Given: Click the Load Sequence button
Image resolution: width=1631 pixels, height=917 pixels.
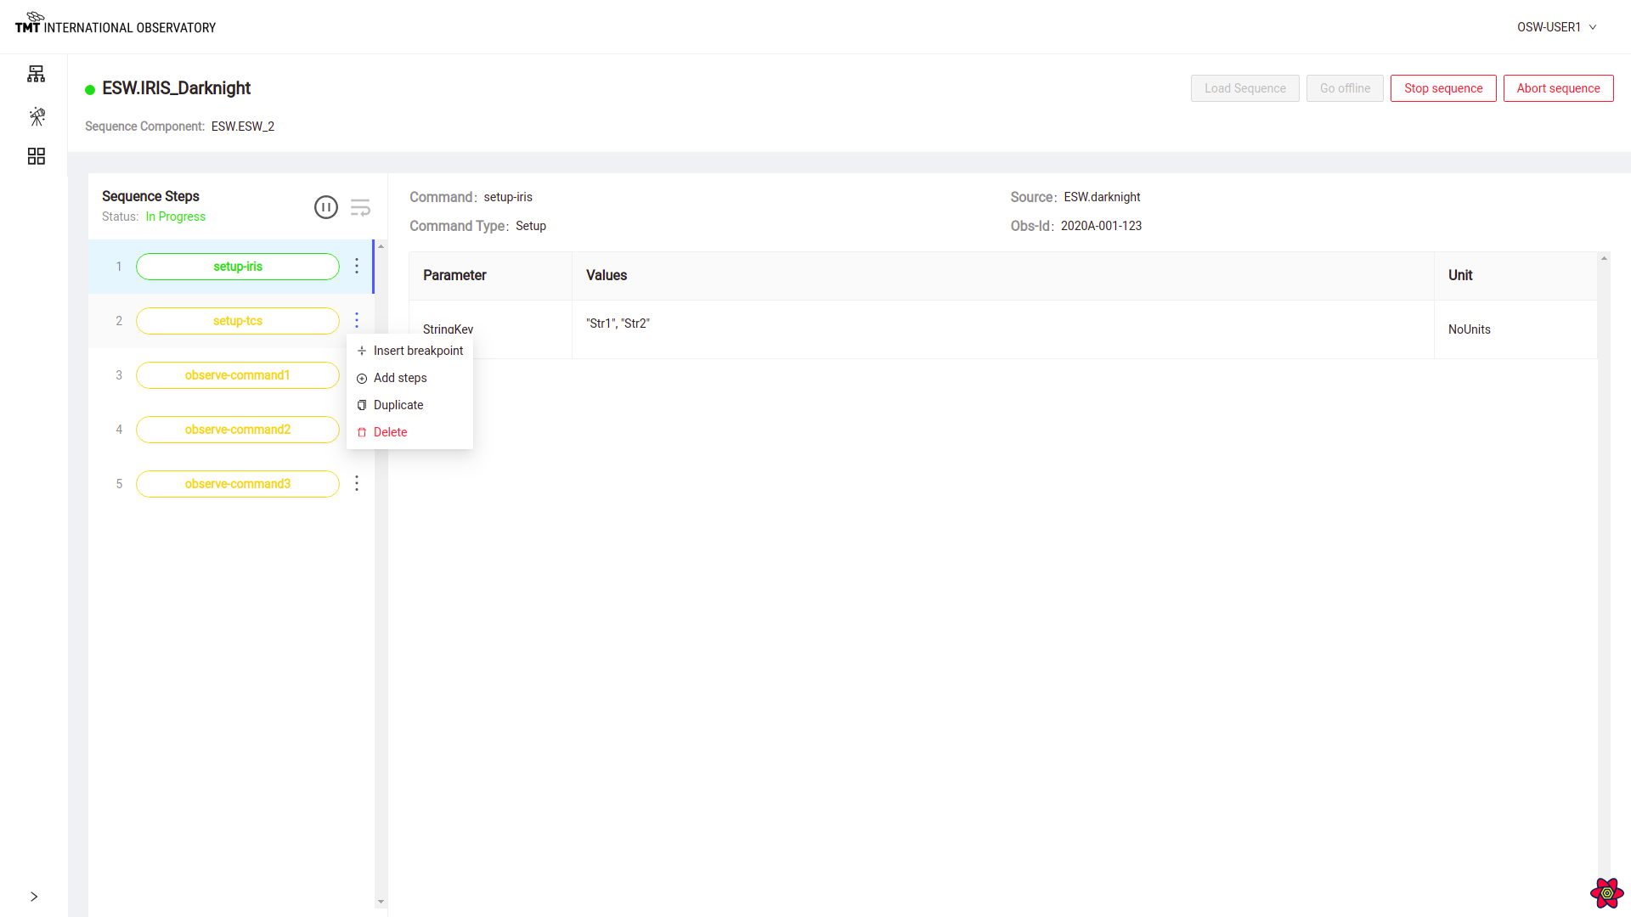Looking at the screenshot, I should coord(1244,88).
